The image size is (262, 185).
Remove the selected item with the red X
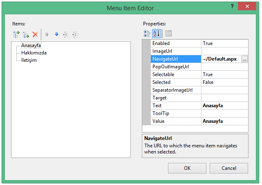(x=35, y=34)
